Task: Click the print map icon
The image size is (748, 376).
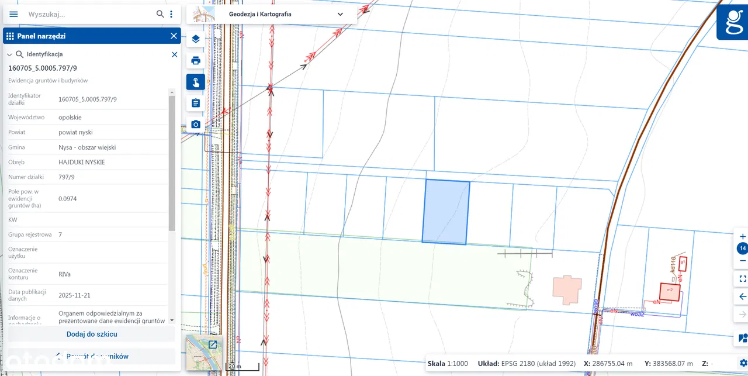Action: click(196, 60)
